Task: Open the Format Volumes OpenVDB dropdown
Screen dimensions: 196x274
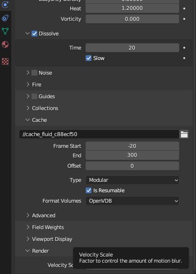Action: [x=132, y=201]
